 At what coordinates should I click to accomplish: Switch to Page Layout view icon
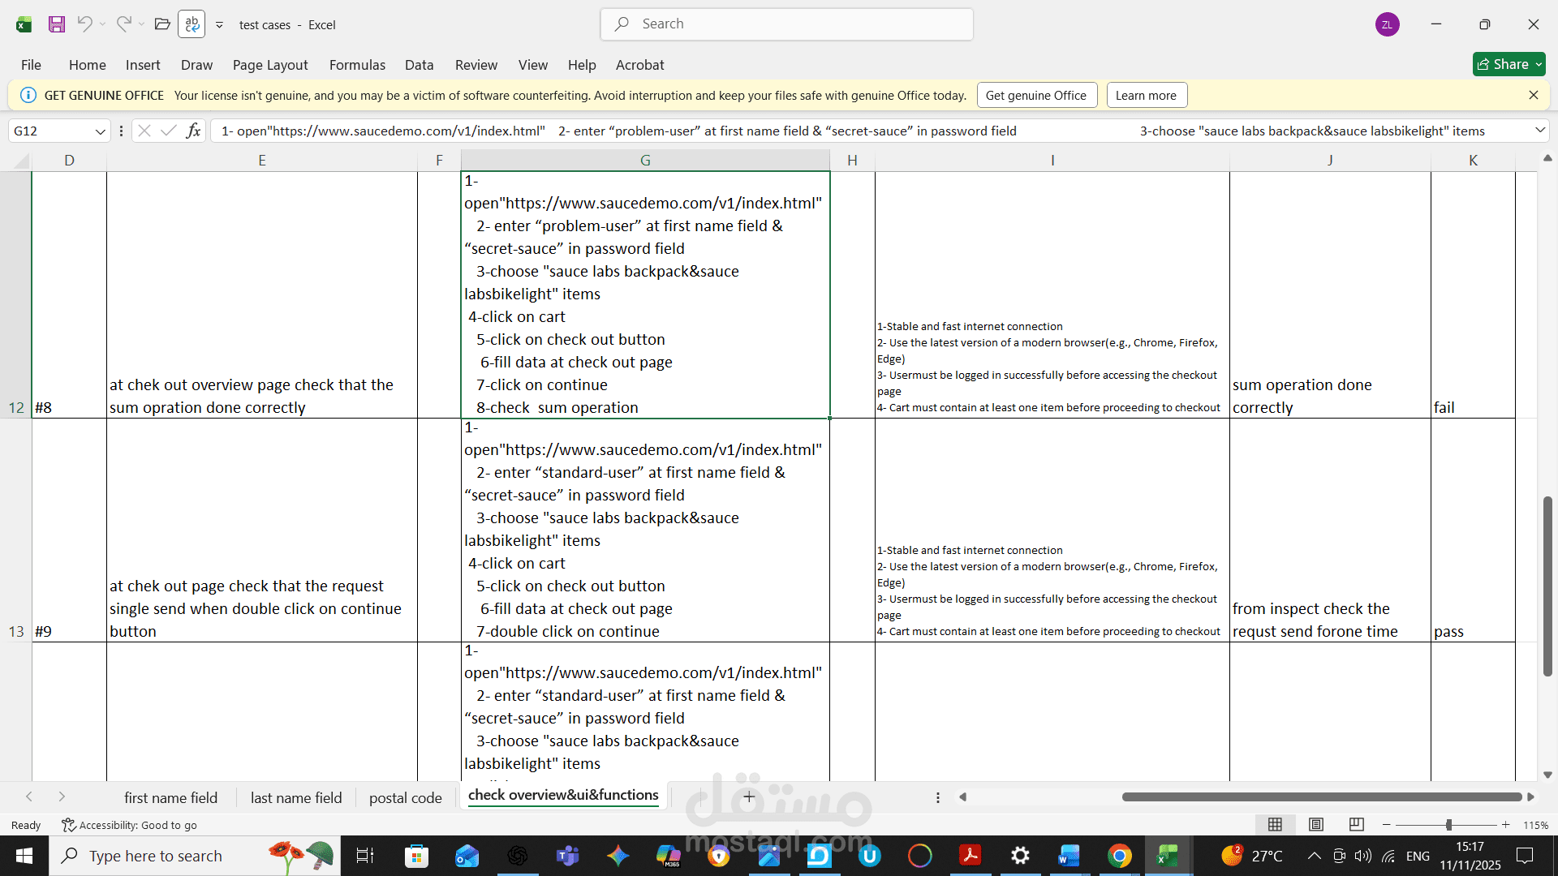1316,825
